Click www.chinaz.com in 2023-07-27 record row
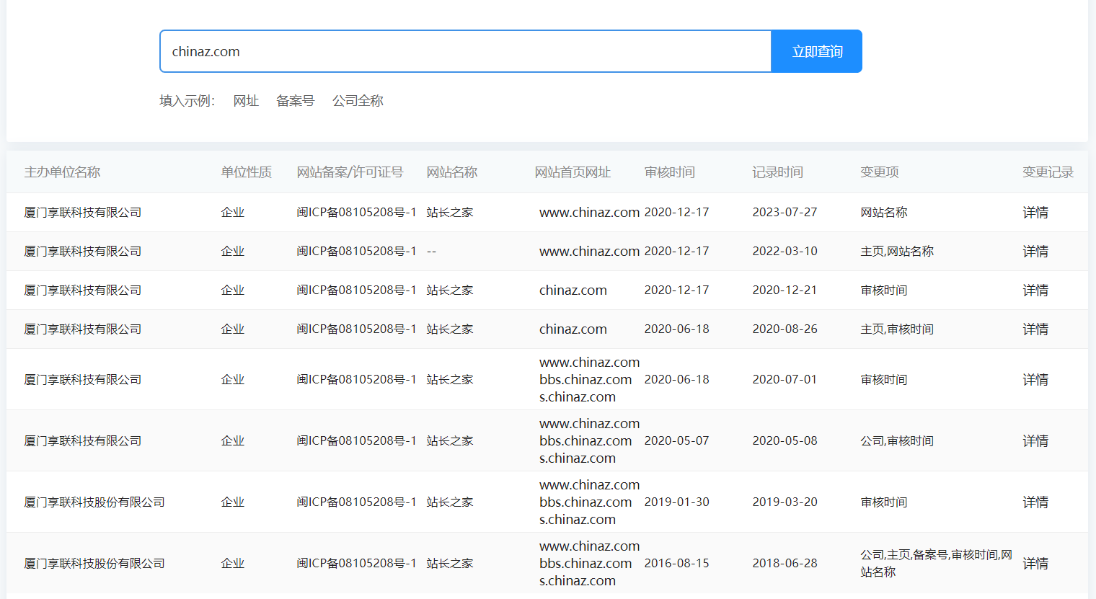Screen dimensions: 1096x599 pos(589,213)
